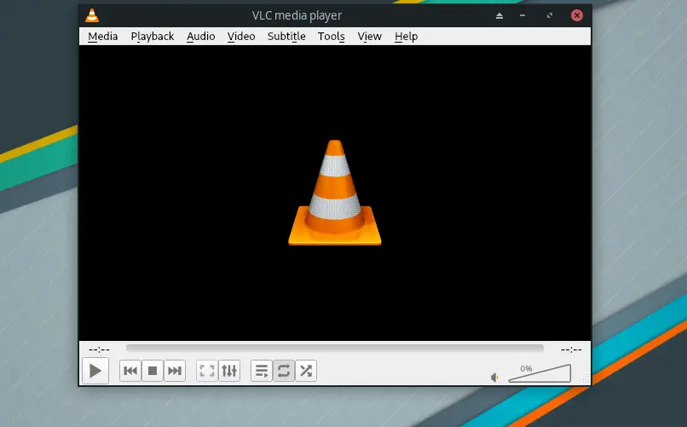Maximize the VLC window

tap(550, 15)
